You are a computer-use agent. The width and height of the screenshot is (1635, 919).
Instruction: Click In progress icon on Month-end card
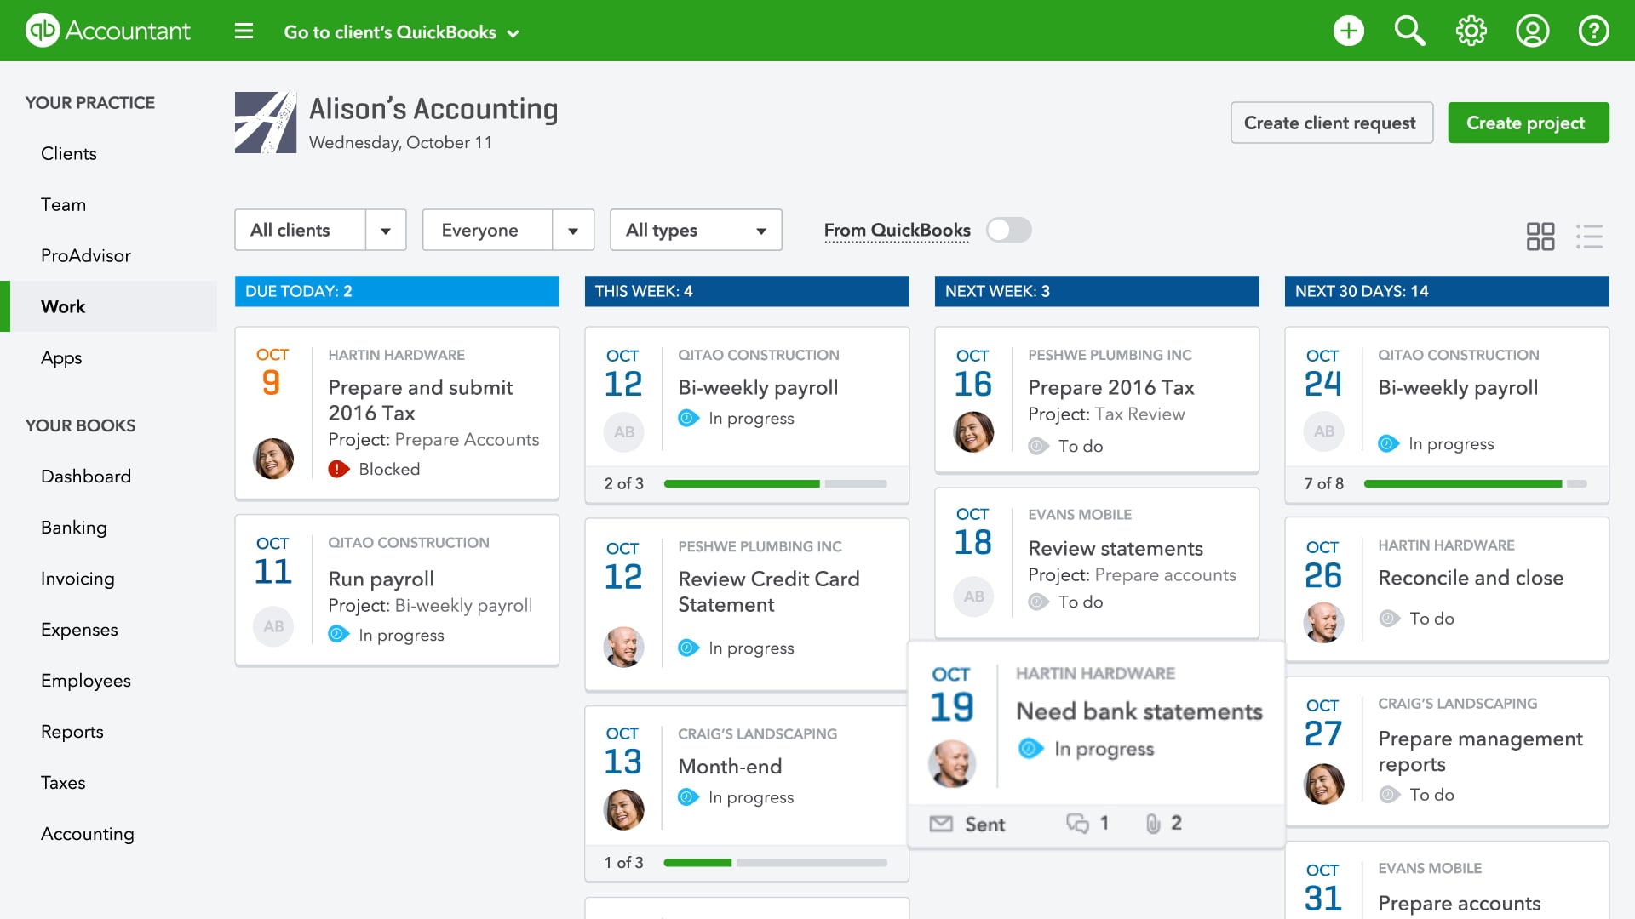(x=688, y=797)
